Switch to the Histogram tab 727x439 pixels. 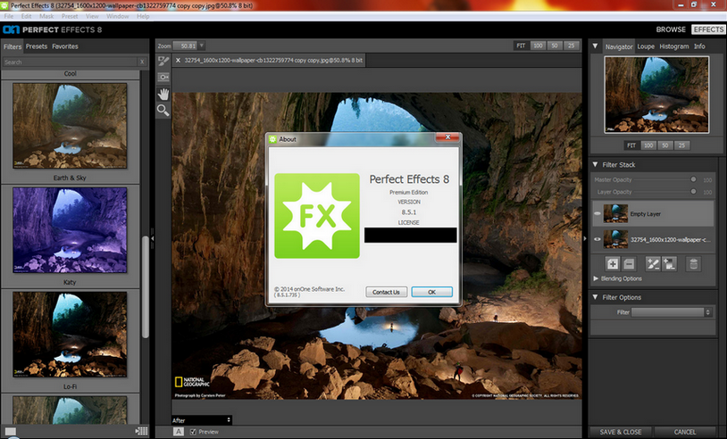pos(673,46)
